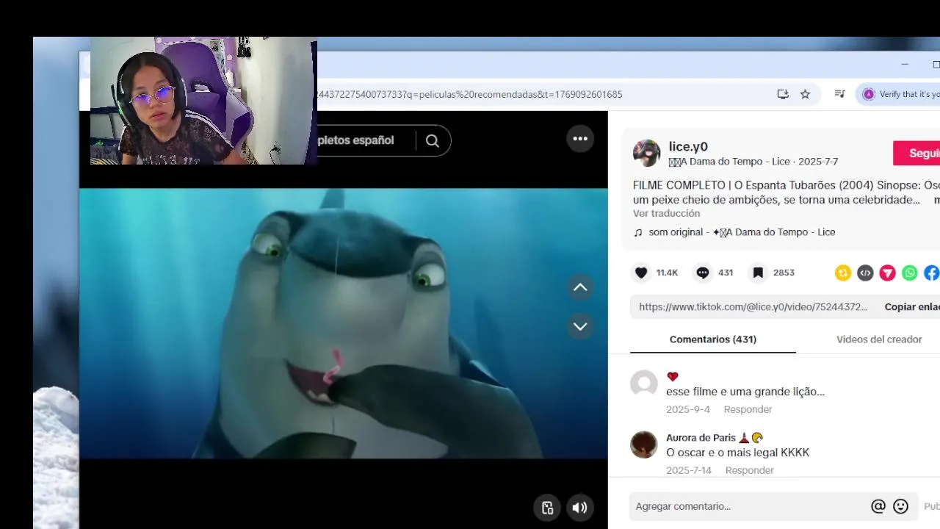The height and width of the screenshot is (529, 940).
Task: Go to next video with down chevron
Action: click(580, 326)
